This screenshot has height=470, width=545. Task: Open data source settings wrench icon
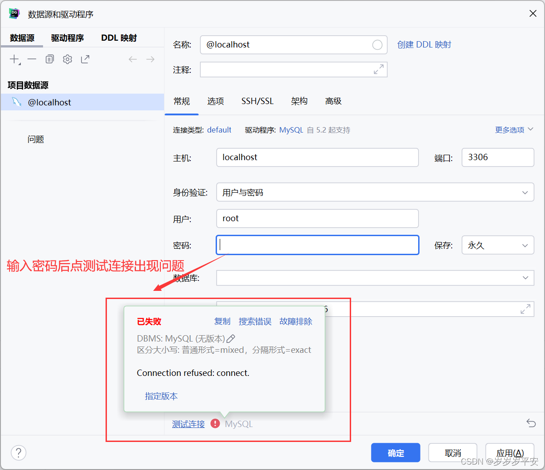(68, 59)
